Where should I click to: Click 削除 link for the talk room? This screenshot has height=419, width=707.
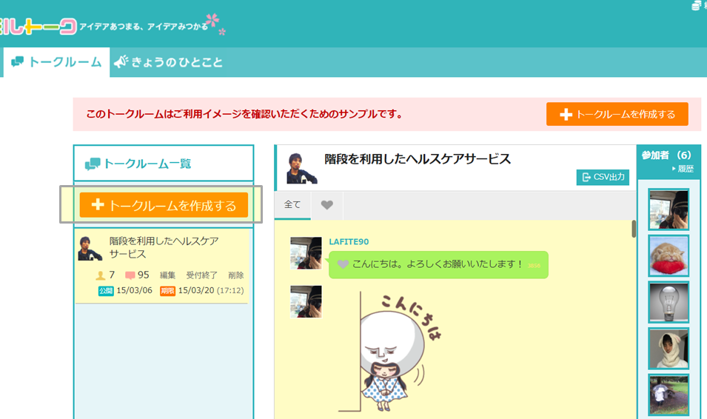click(235, 275)
